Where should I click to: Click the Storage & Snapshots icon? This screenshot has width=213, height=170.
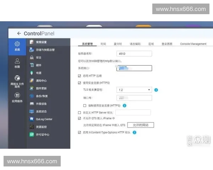pos(32,50)
